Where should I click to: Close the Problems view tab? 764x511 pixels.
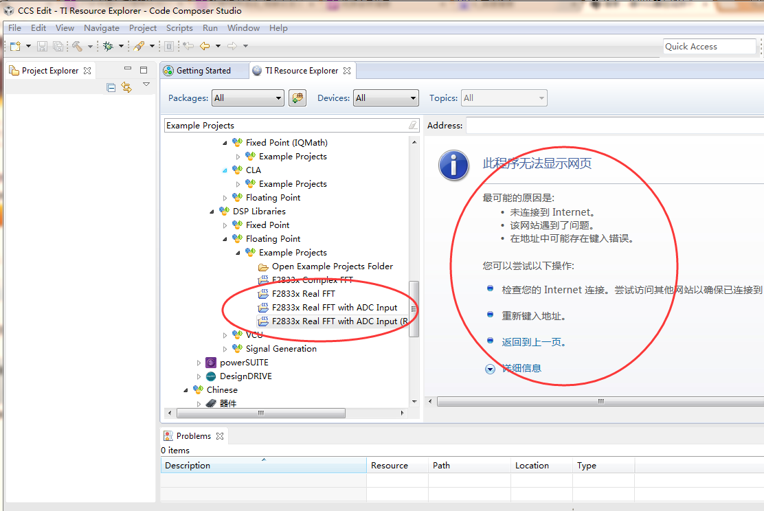coord(220,436)
